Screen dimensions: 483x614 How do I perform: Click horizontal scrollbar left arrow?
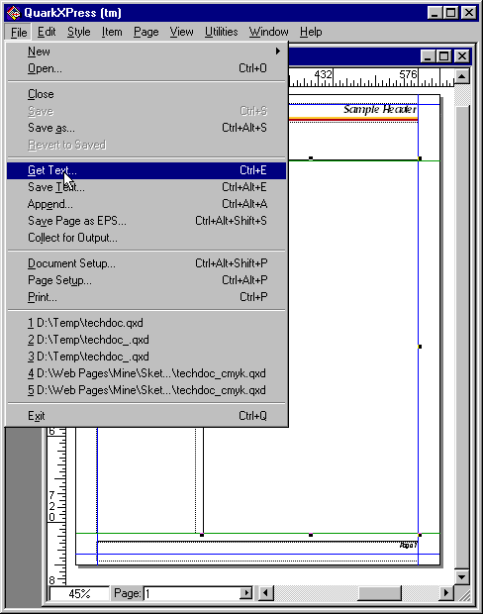266,593
